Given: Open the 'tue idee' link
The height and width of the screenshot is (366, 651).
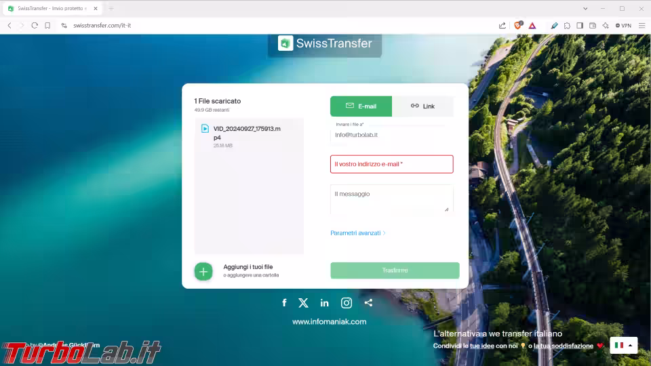Looking at the screenshot, I should (x=481, y=346).
